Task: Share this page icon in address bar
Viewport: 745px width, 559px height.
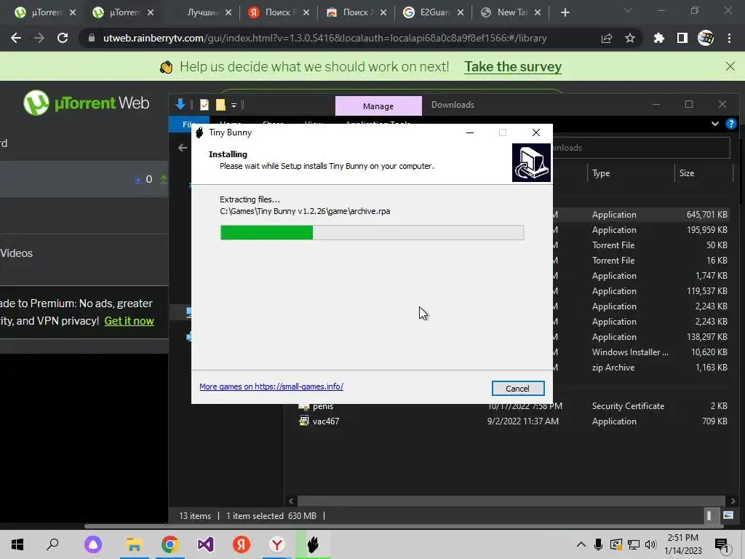Action: point(607,38)
